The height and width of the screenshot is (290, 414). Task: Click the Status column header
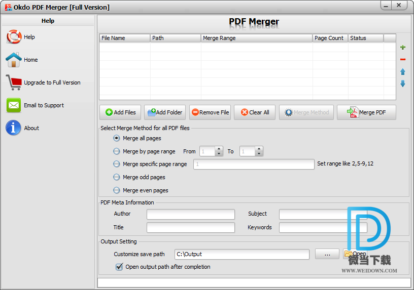366,38
